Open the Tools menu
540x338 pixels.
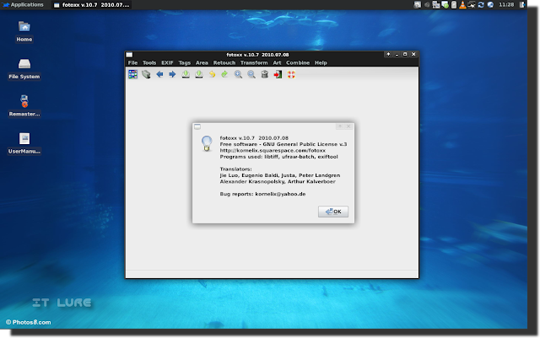click(149, 62)
